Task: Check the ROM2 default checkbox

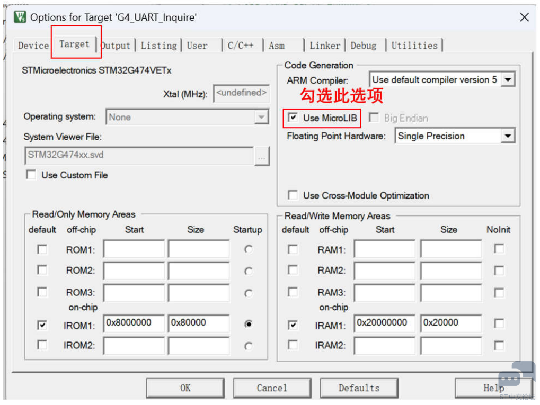Action: [42, 270]
